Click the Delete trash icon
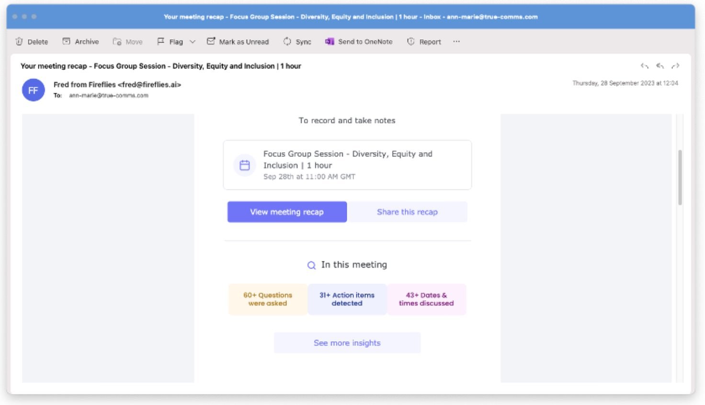Screen dimensions: 705x405 [x=19, y=42]
